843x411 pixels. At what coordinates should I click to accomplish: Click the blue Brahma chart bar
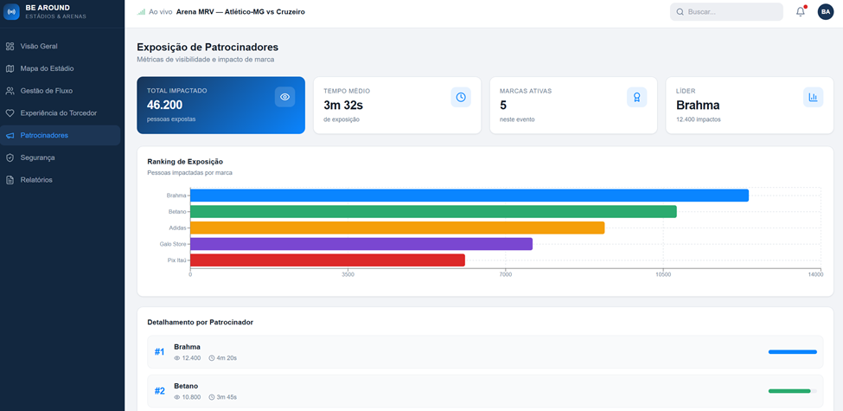(469, 196)
